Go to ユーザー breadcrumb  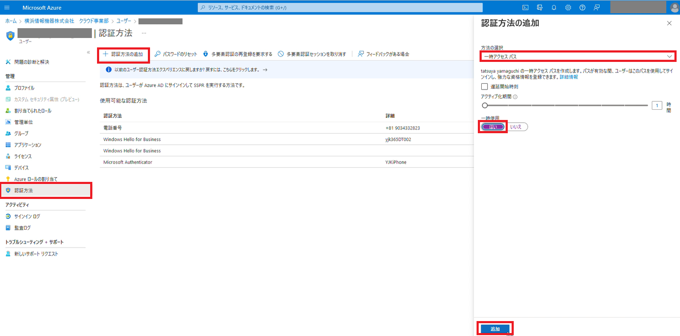[124, 21]
